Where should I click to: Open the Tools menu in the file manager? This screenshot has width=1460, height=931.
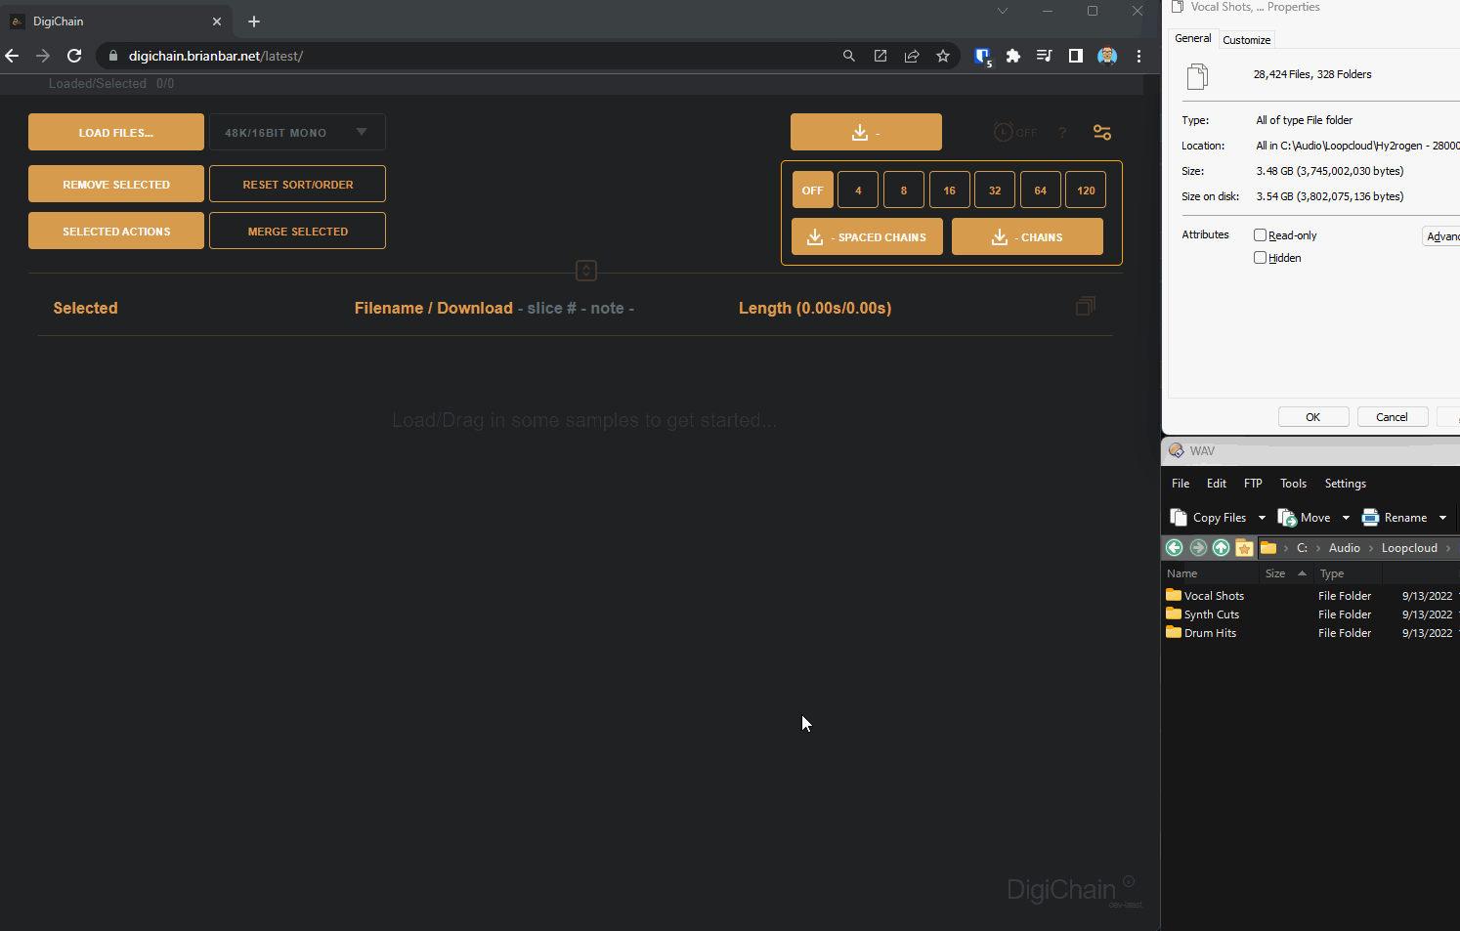click(1293, 484)
